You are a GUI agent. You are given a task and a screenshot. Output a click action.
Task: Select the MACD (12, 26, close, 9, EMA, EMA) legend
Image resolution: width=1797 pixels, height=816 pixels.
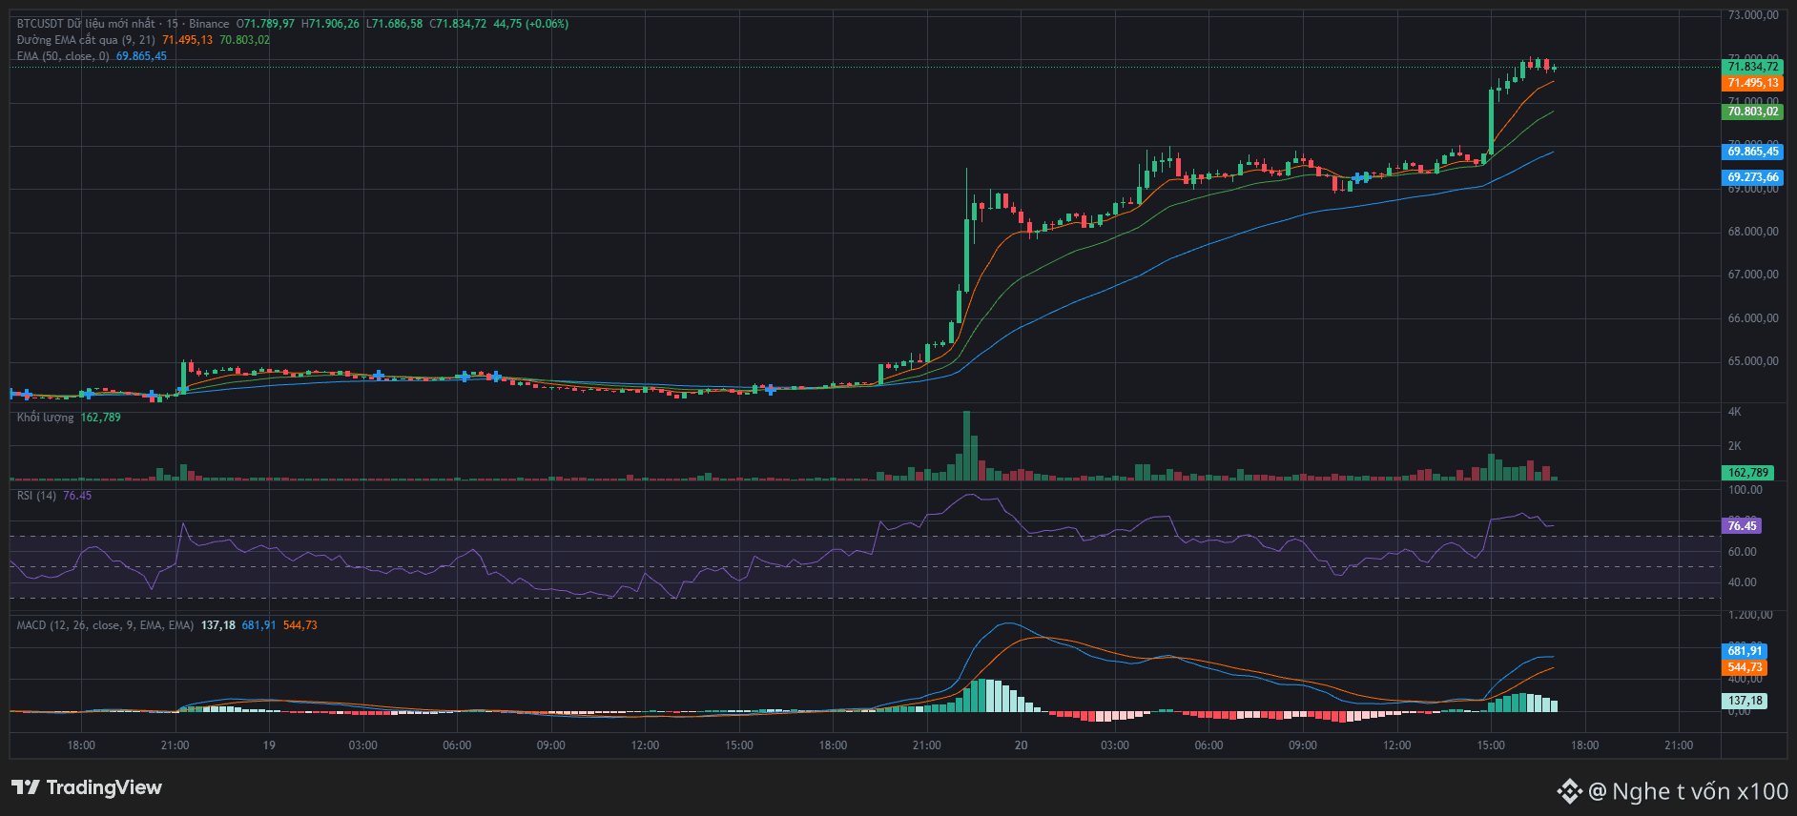click(x=105, y=625)
